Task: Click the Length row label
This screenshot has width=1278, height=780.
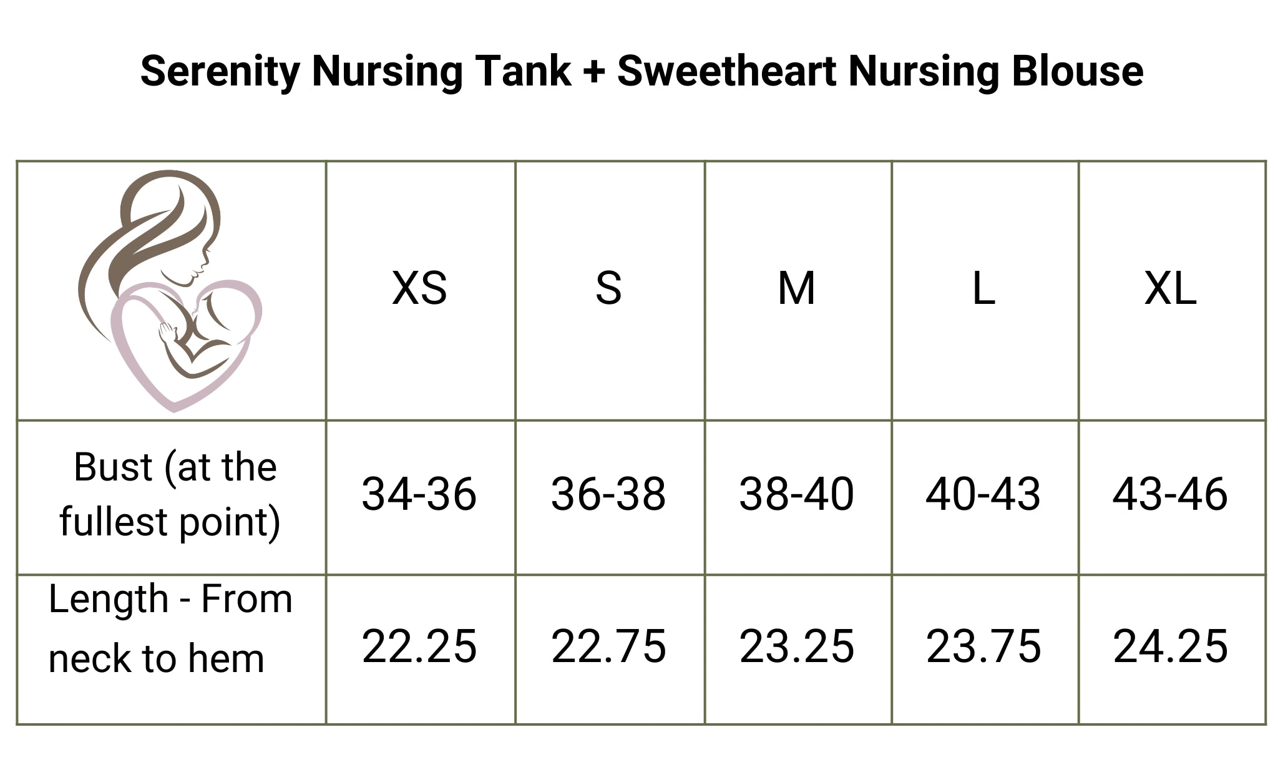Action: (x=170, y=629)
